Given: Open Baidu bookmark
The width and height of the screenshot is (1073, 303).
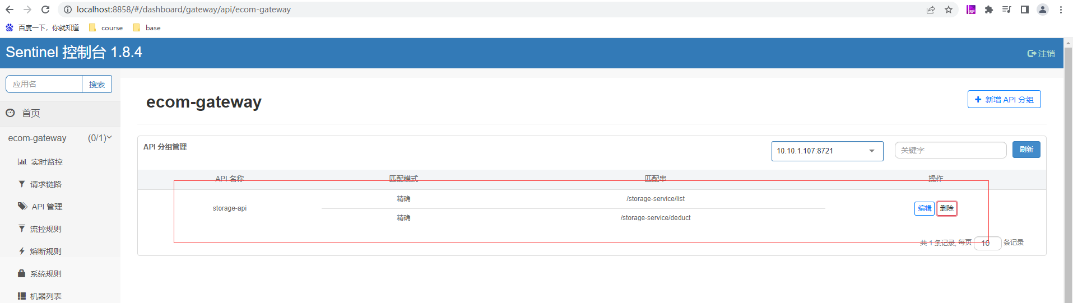Looking at the screenshot, I should tap(42, 27).
